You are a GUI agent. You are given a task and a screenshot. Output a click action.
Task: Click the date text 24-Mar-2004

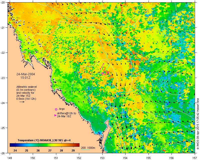tap(26, 74)
